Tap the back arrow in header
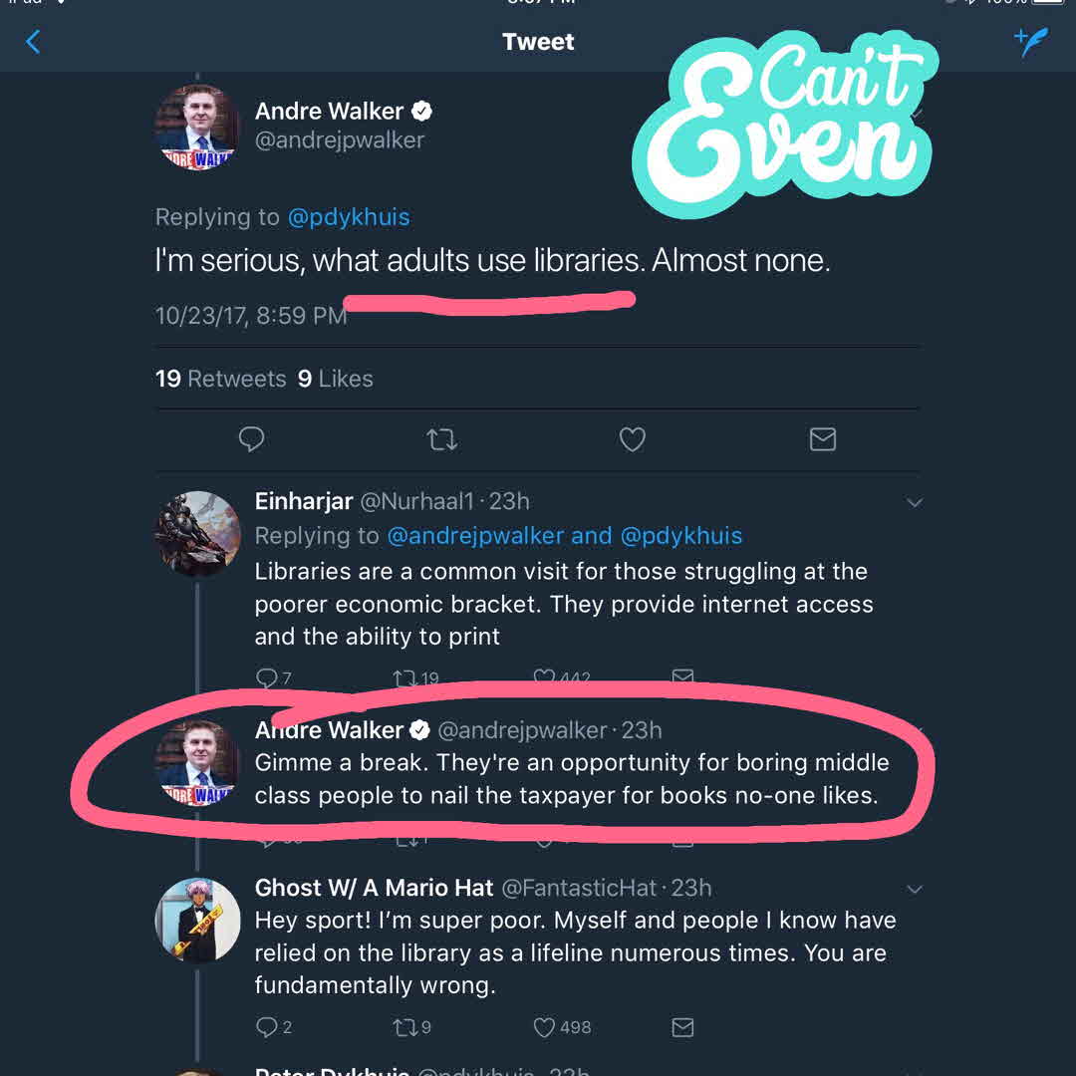Viewport: 1076px width, 1076px height. click(x=33, y=42)
